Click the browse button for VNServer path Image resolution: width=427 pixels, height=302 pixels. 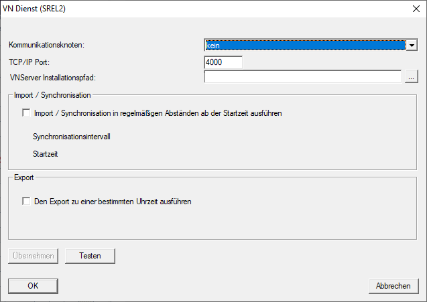click(412, 78)
